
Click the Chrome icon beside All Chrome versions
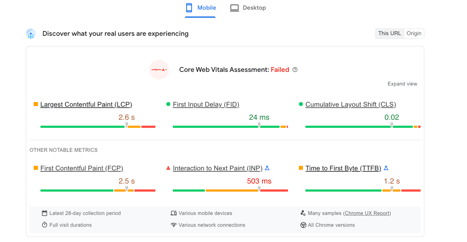tap(303, 225)
